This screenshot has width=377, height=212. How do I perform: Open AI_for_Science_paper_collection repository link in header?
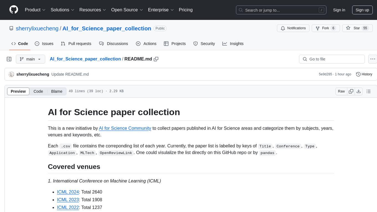click(107, 28)
